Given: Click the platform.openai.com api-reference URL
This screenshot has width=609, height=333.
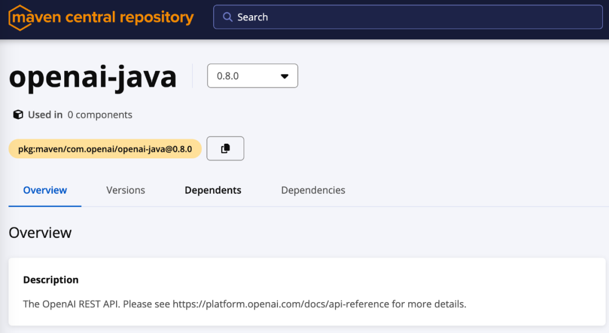Looking at the screenshot, I should pyautogui.click(x=281, y=304).
